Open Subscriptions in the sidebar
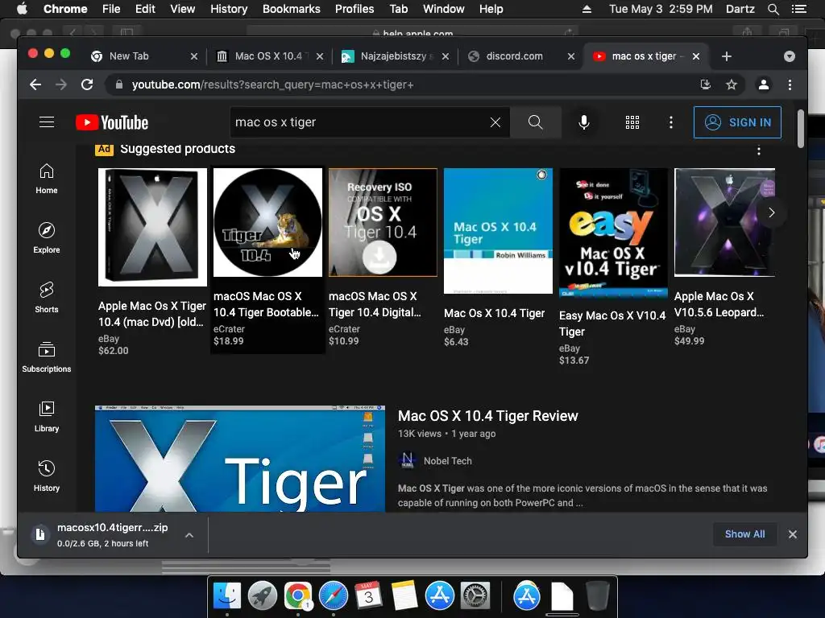 click(47, 357)
